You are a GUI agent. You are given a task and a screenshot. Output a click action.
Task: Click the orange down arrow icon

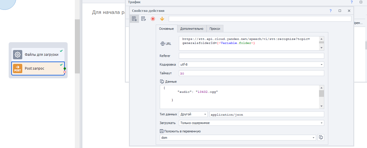click(162, 19)
